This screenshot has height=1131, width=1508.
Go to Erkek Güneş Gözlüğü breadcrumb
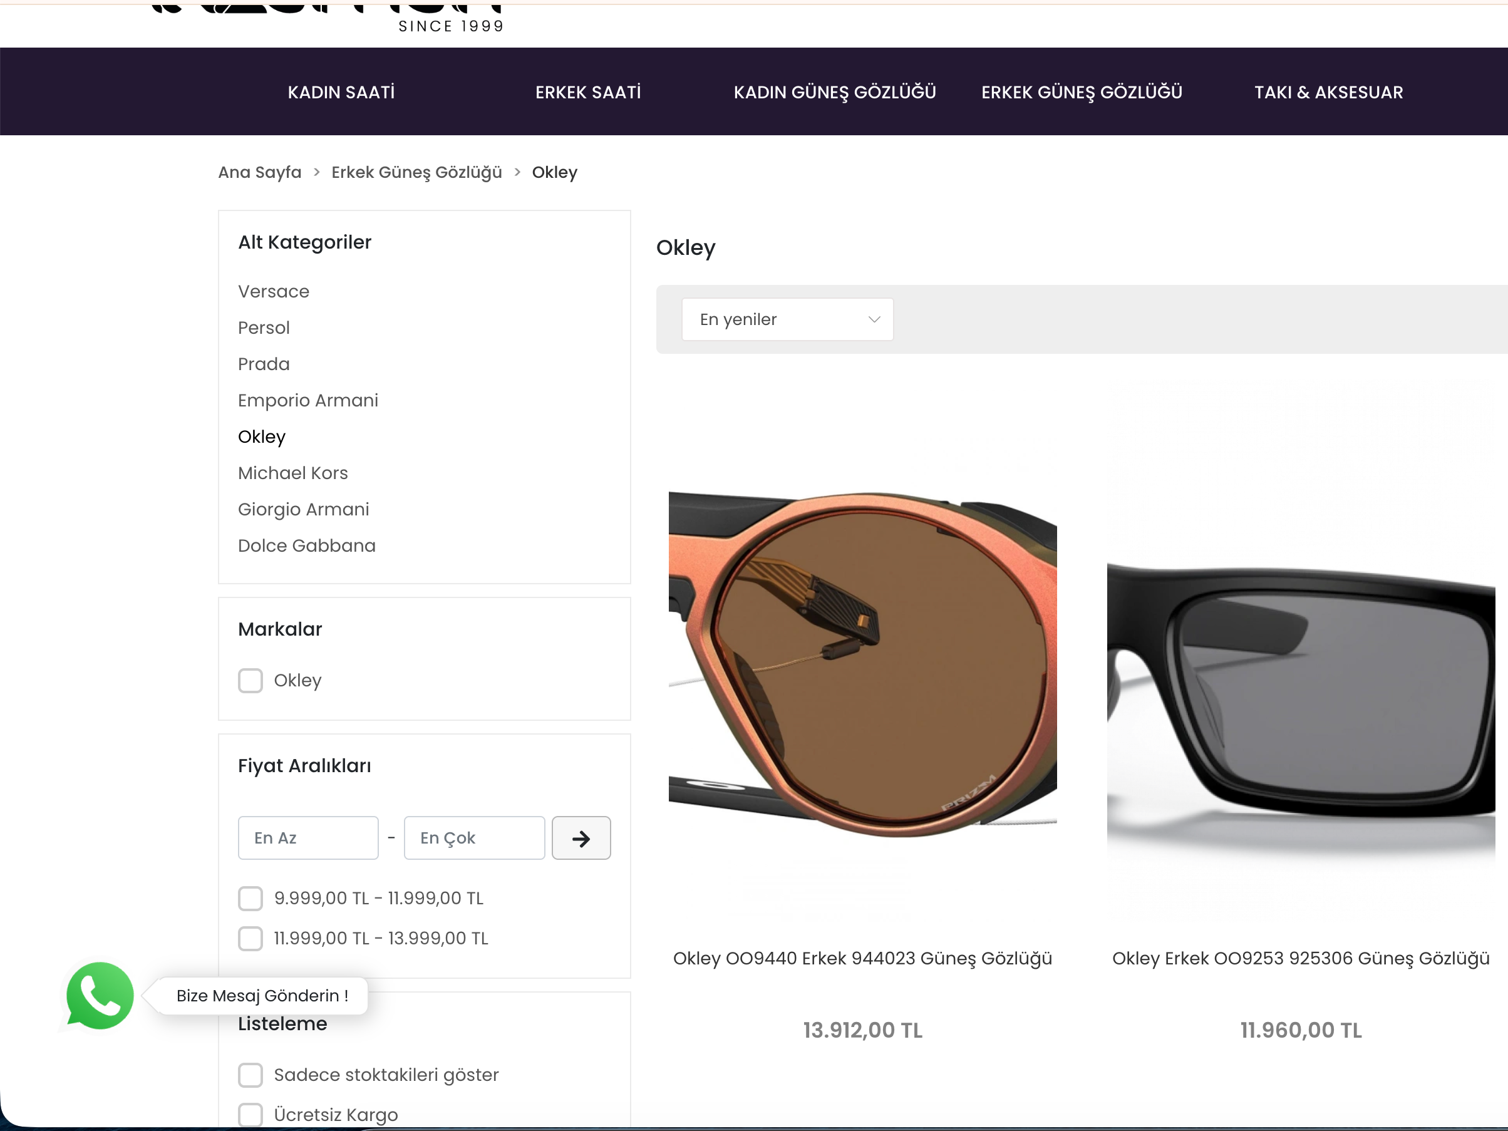pyautogui.click(x=416, y=172)
